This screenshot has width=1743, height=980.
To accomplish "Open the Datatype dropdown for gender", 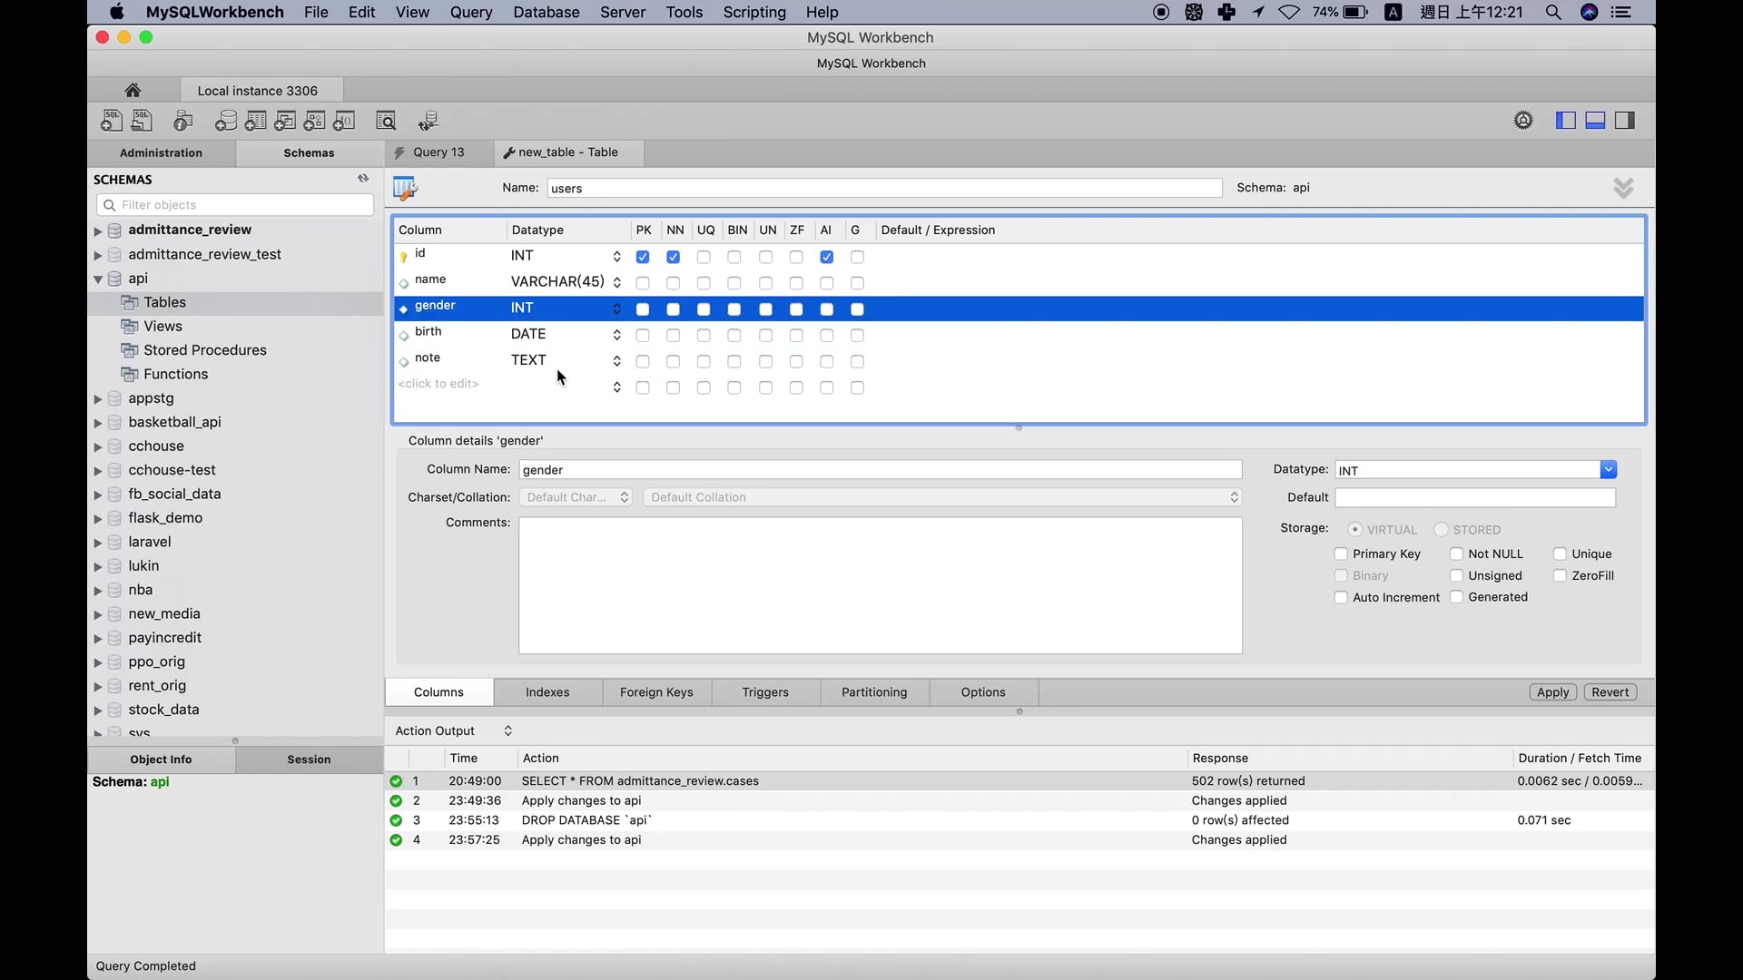I will pos(1608,470).
